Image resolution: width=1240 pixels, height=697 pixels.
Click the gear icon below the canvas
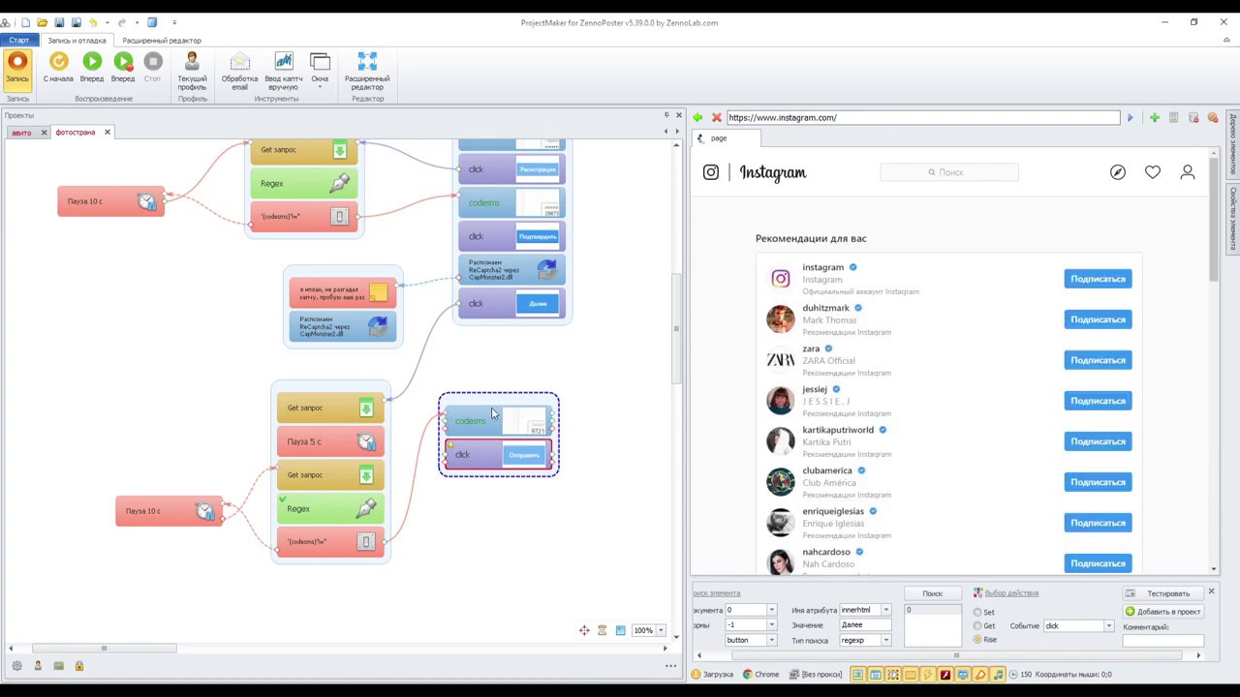pos(16,666)
